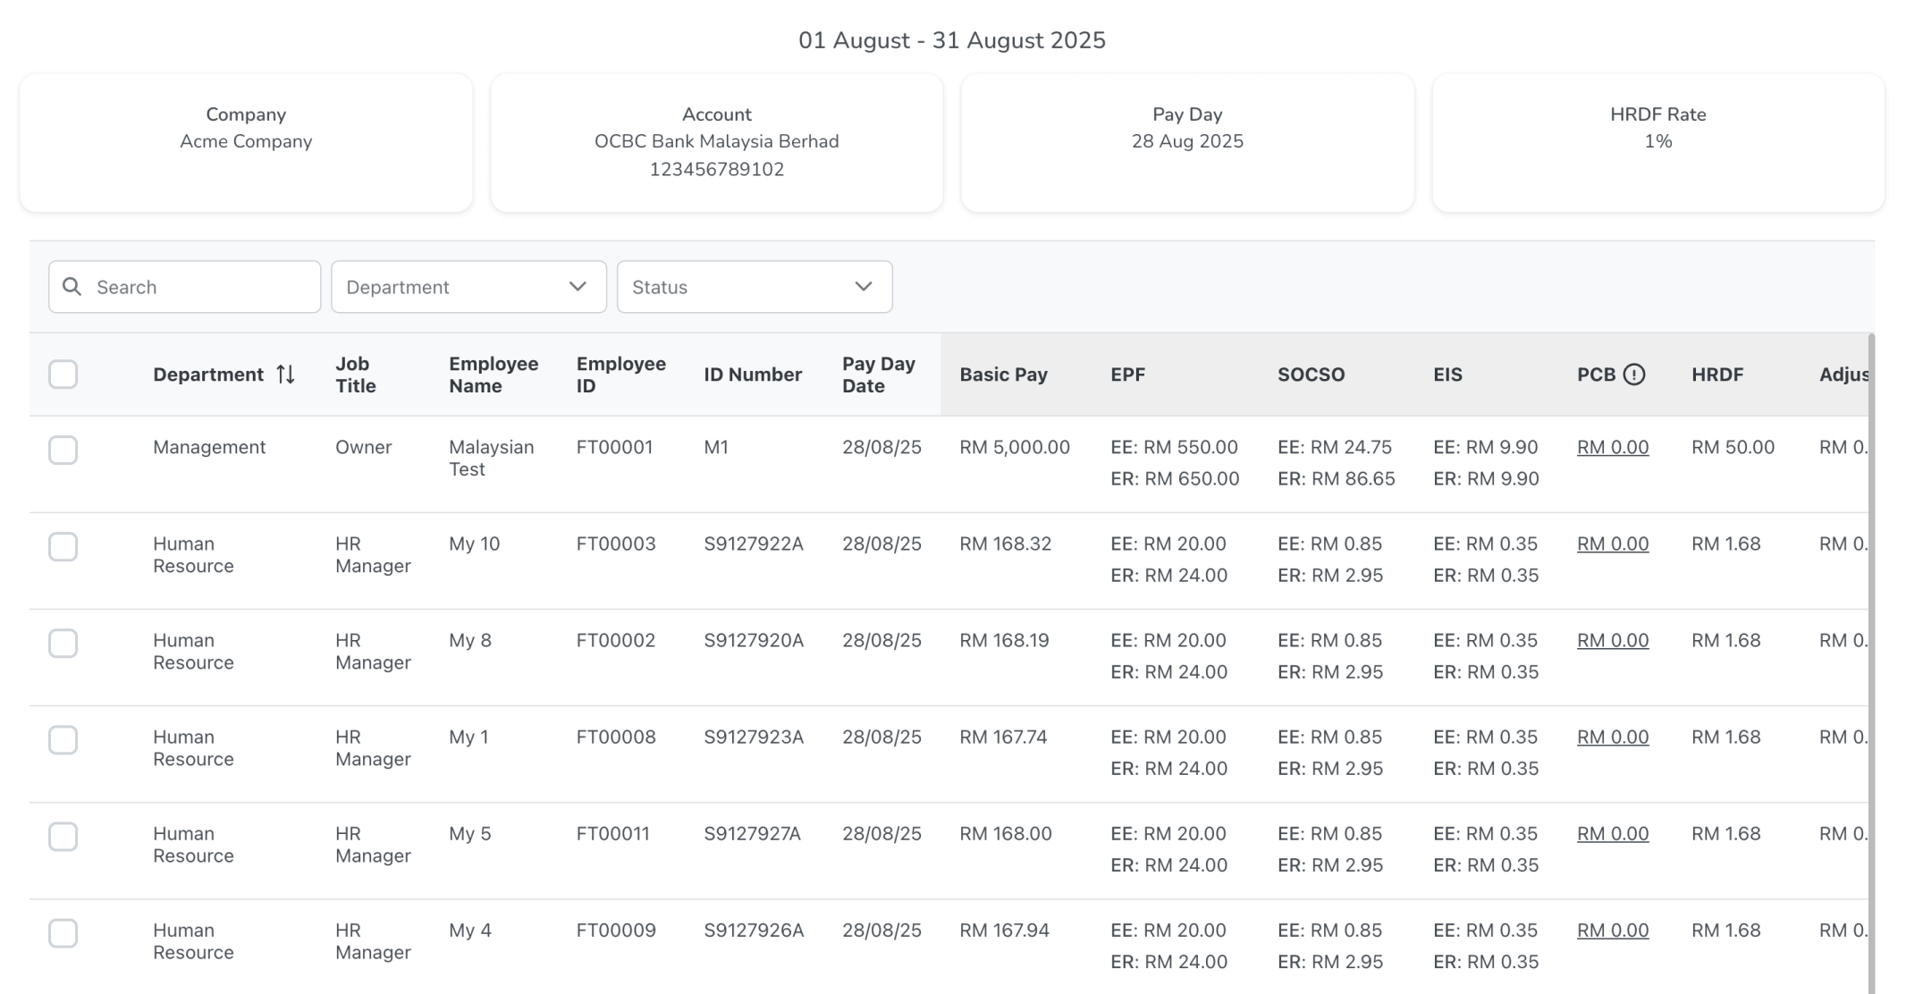This screenshot has width=1906, height=994.
Task: Click the Account OCBC Bank card
Action: tap(717, 143)
